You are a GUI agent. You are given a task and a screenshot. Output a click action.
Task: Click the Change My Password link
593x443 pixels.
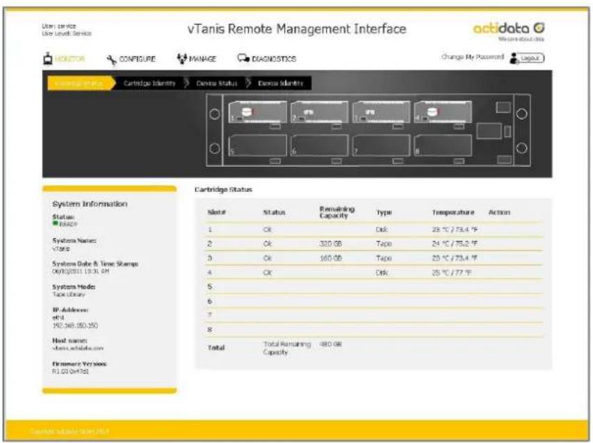pyautogui.click(x=472, y=57)
